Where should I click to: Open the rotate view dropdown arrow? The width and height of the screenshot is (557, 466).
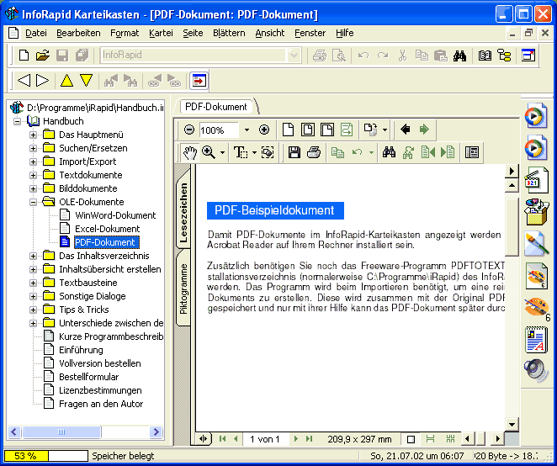385,130
